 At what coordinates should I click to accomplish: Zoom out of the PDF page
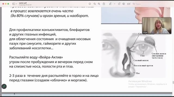(x=95, y=4)
